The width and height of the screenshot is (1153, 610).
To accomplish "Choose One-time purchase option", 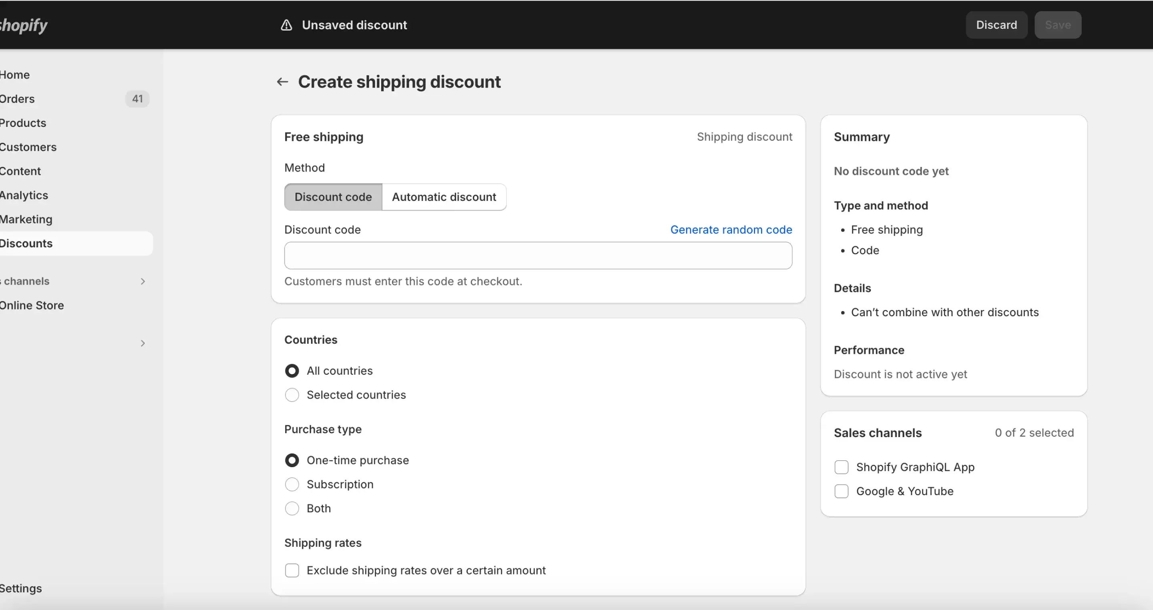I will (292, 460).
